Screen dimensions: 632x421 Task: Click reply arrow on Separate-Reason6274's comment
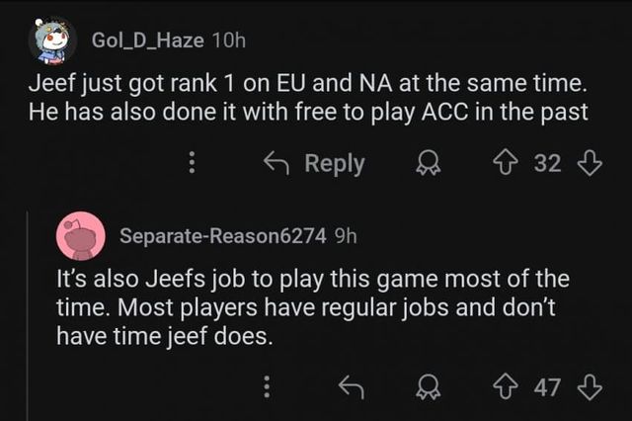[x=351, y=387]
